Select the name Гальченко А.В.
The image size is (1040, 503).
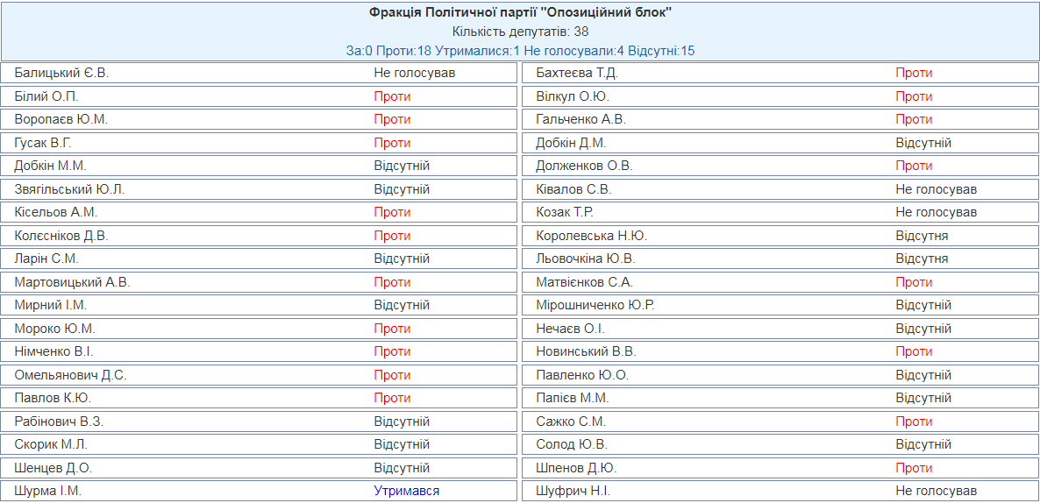[581, 119]
